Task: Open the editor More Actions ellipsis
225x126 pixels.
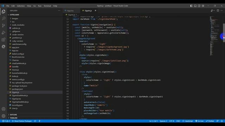Action: click(x=222, y=10)
